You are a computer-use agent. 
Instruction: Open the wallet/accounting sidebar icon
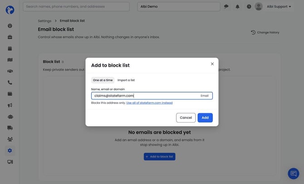10,94
